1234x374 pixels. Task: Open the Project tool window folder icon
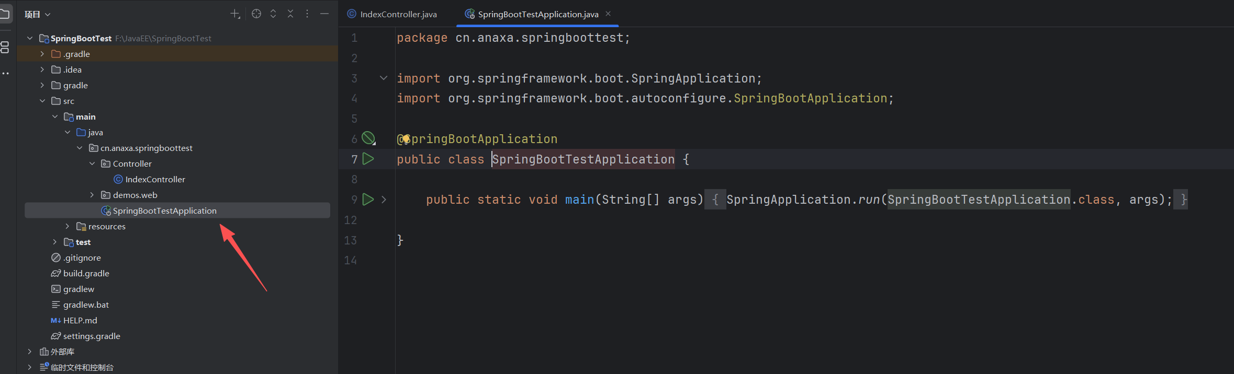click(5, 14)
